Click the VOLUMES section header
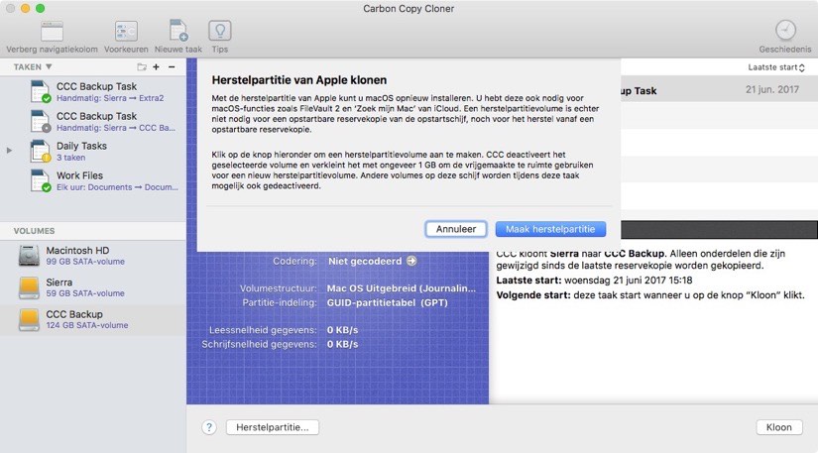The width and height of the screenshot is (818, 453). tap(34, 231)
